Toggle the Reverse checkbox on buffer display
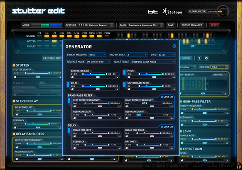This screenshot has width=242, height=170. coord(225,75)
